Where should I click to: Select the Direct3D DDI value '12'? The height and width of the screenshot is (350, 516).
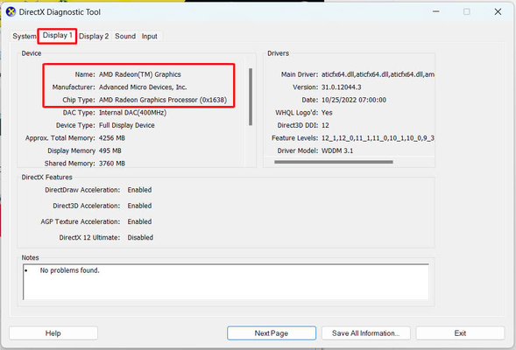(x=325, y=125)
